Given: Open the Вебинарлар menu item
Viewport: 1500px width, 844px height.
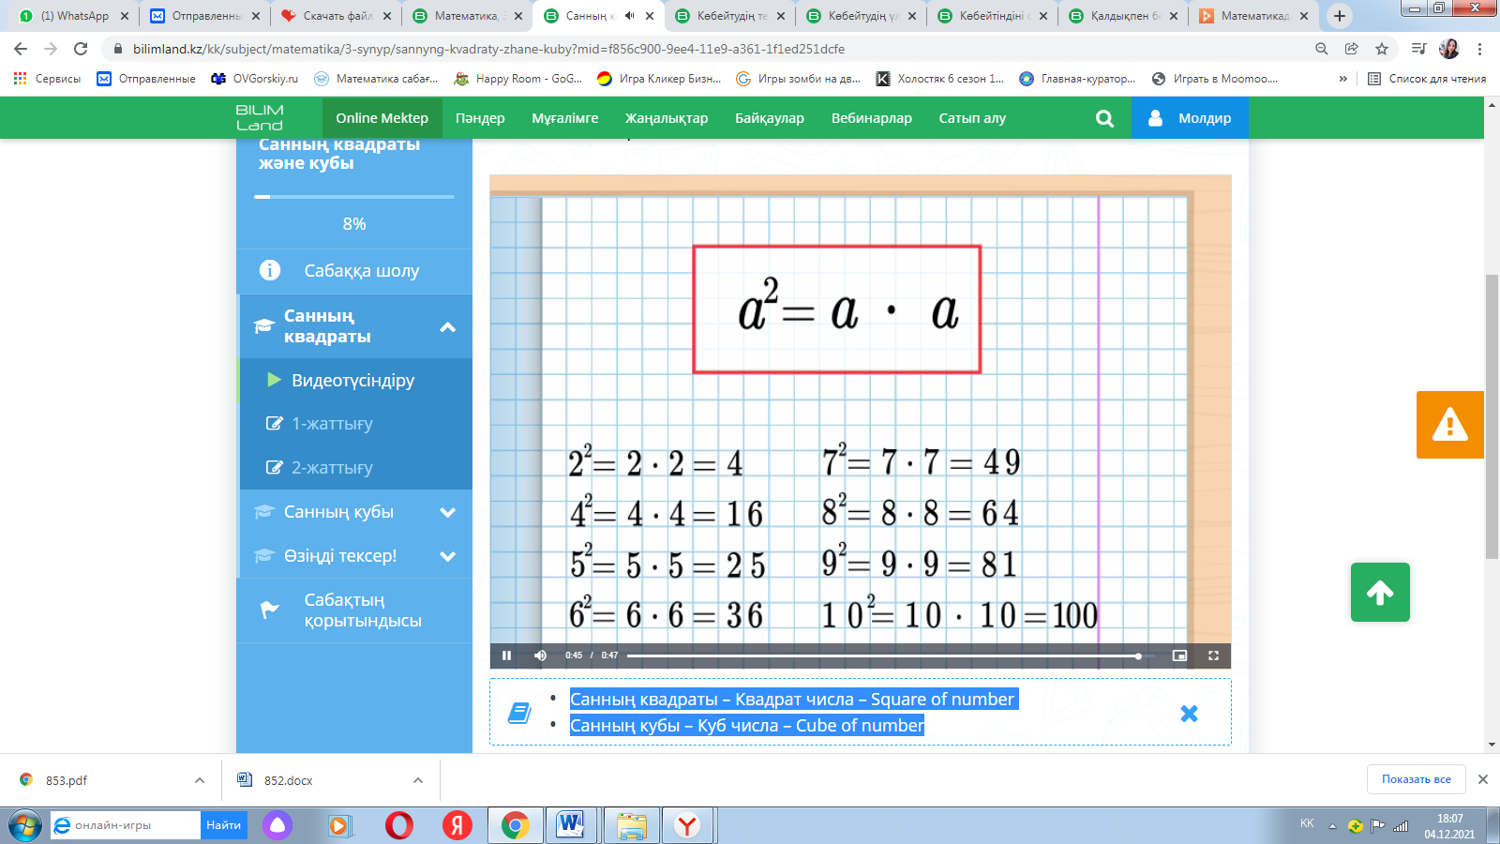Looking at the screenshot, I should pyautogui.click(x=872, y=118).
